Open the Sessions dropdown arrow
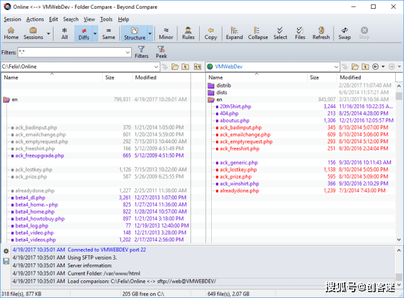Viewport: 404px width, 298px height. click(49, 33)
